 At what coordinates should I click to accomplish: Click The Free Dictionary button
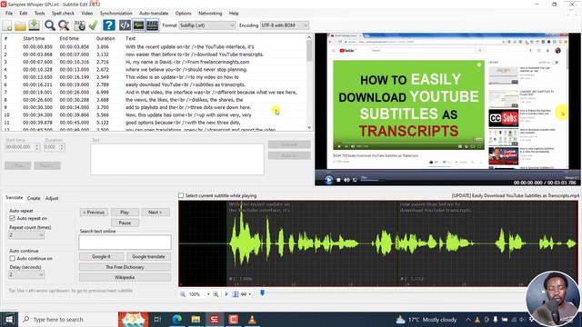pyautogui.click(x=125, y=267)
